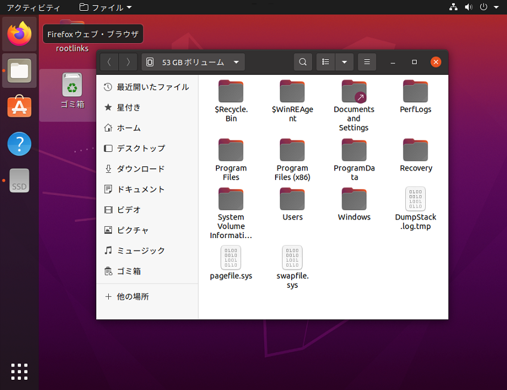
Task: Expand the 53 GB ボリューム path dropdown
Action: coord(193,62)
